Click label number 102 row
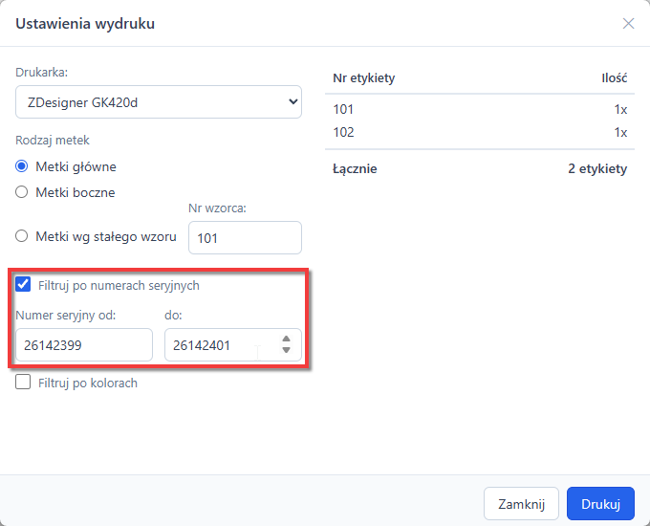 (x=480, y=132)
